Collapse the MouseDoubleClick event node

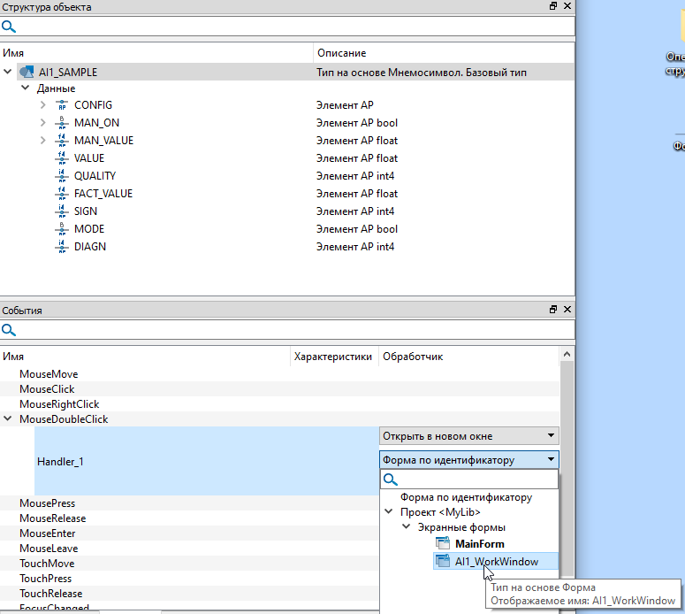tap(8, 419)
